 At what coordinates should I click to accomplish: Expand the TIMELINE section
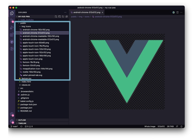point(42,123)
